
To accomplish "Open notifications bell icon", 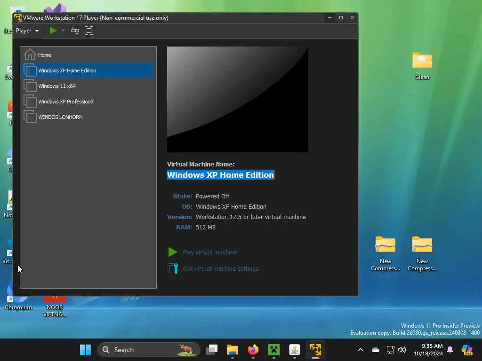I will tap(450, 350).
